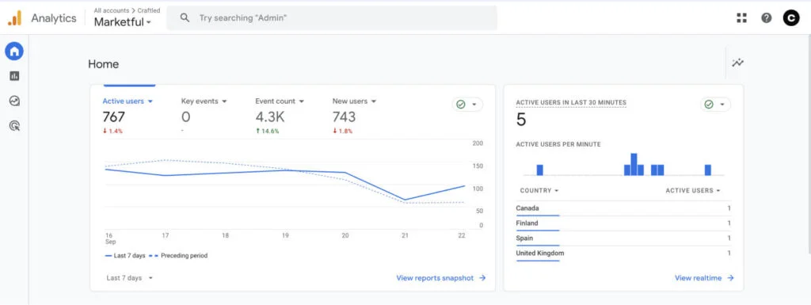The image size is (811, 305).
Task: Click the Google Analytics logo
Action: pos(14,18)
